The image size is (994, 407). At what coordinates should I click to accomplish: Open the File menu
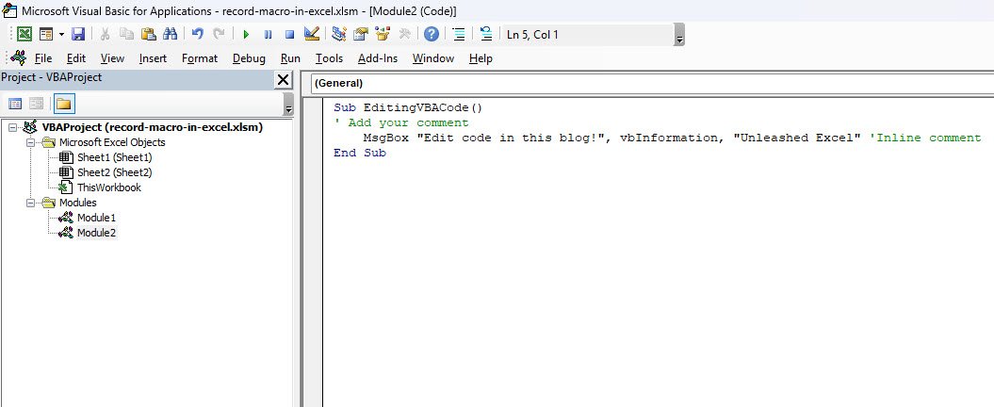[x=43, y=58]
